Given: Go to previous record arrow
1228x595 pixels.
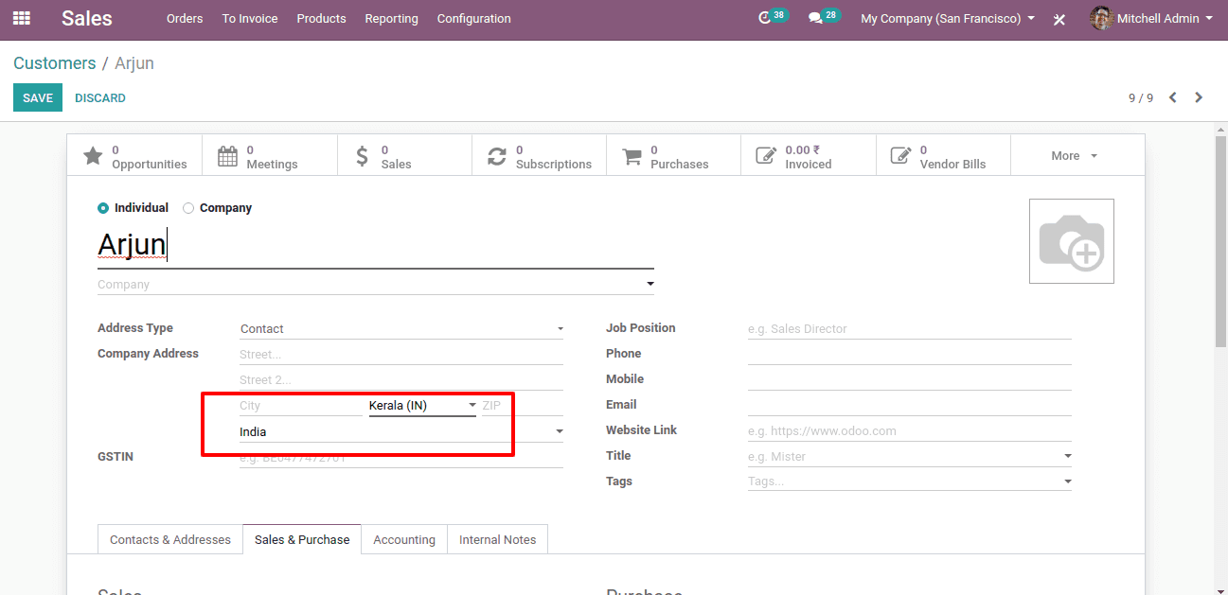Looking at the screenshot, I should point(1173,97).
